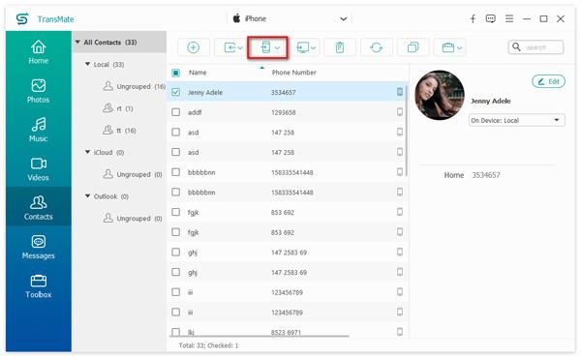Check the first fgjk contact checkbox
581x358 pixels.
(175, 212)
